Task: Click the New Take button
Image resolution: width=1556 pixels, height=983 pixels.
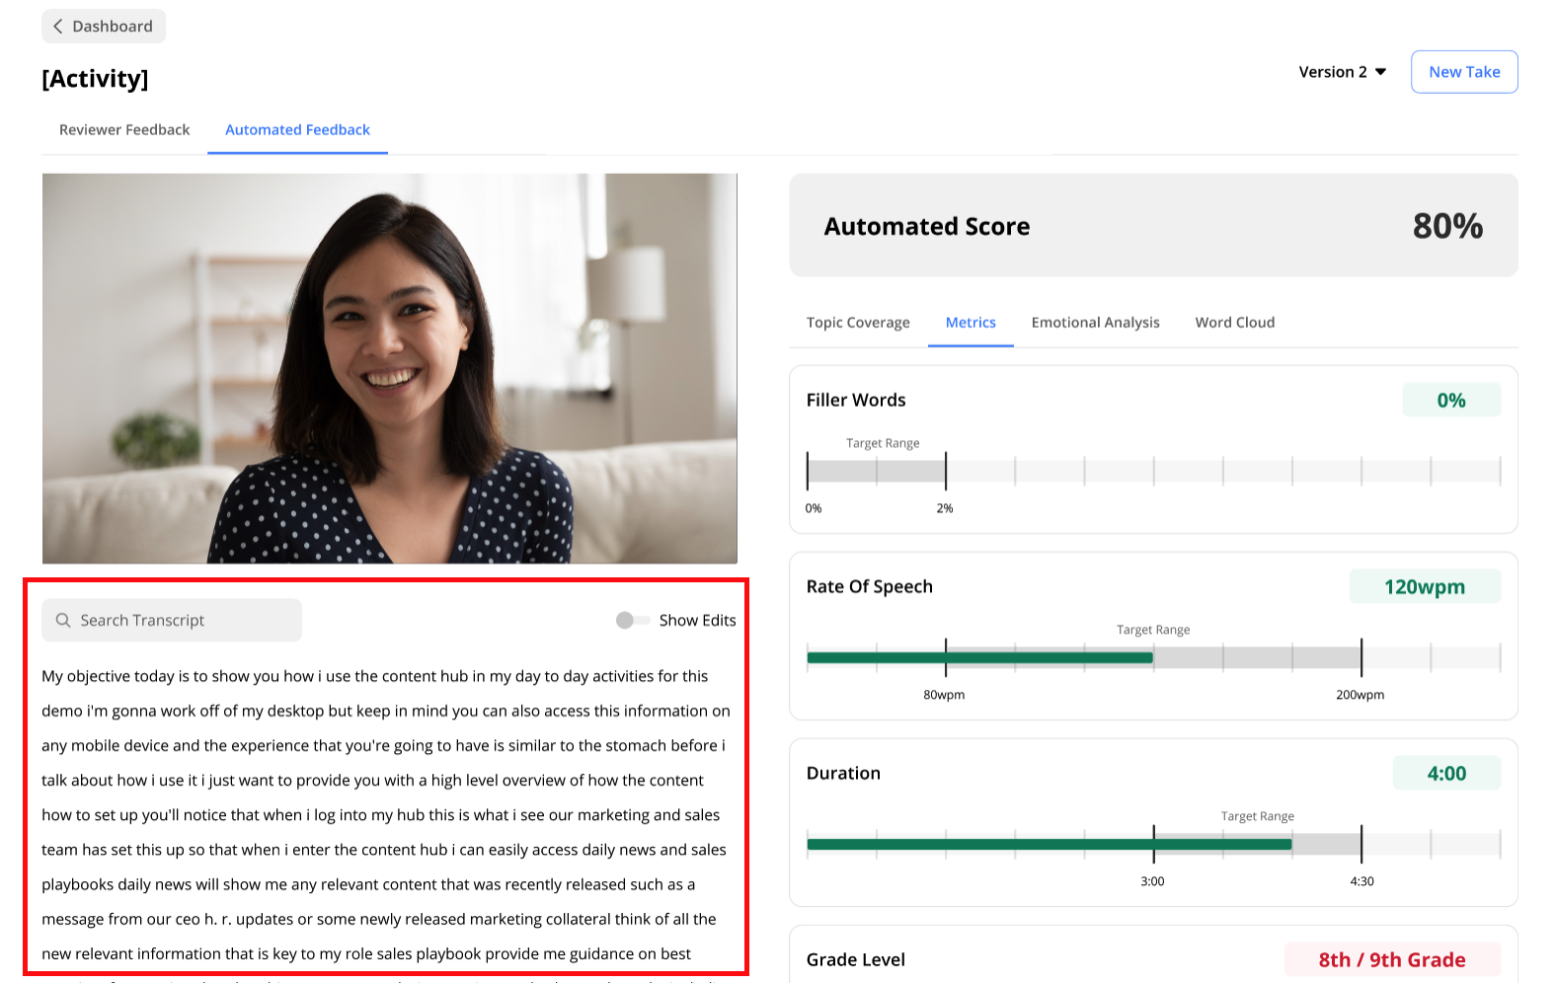Action: coord(1464,72)
